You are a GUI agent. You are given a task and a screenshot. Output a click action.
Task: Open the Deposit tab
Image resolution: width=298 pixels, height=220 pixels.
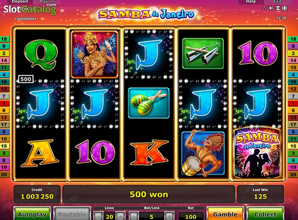(20, 2)
